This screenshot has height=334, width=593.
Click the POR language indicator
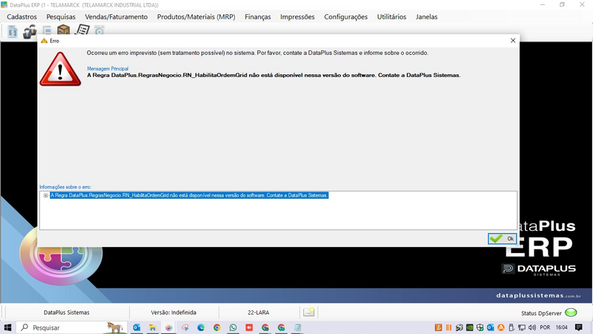(x=545, y=327)
